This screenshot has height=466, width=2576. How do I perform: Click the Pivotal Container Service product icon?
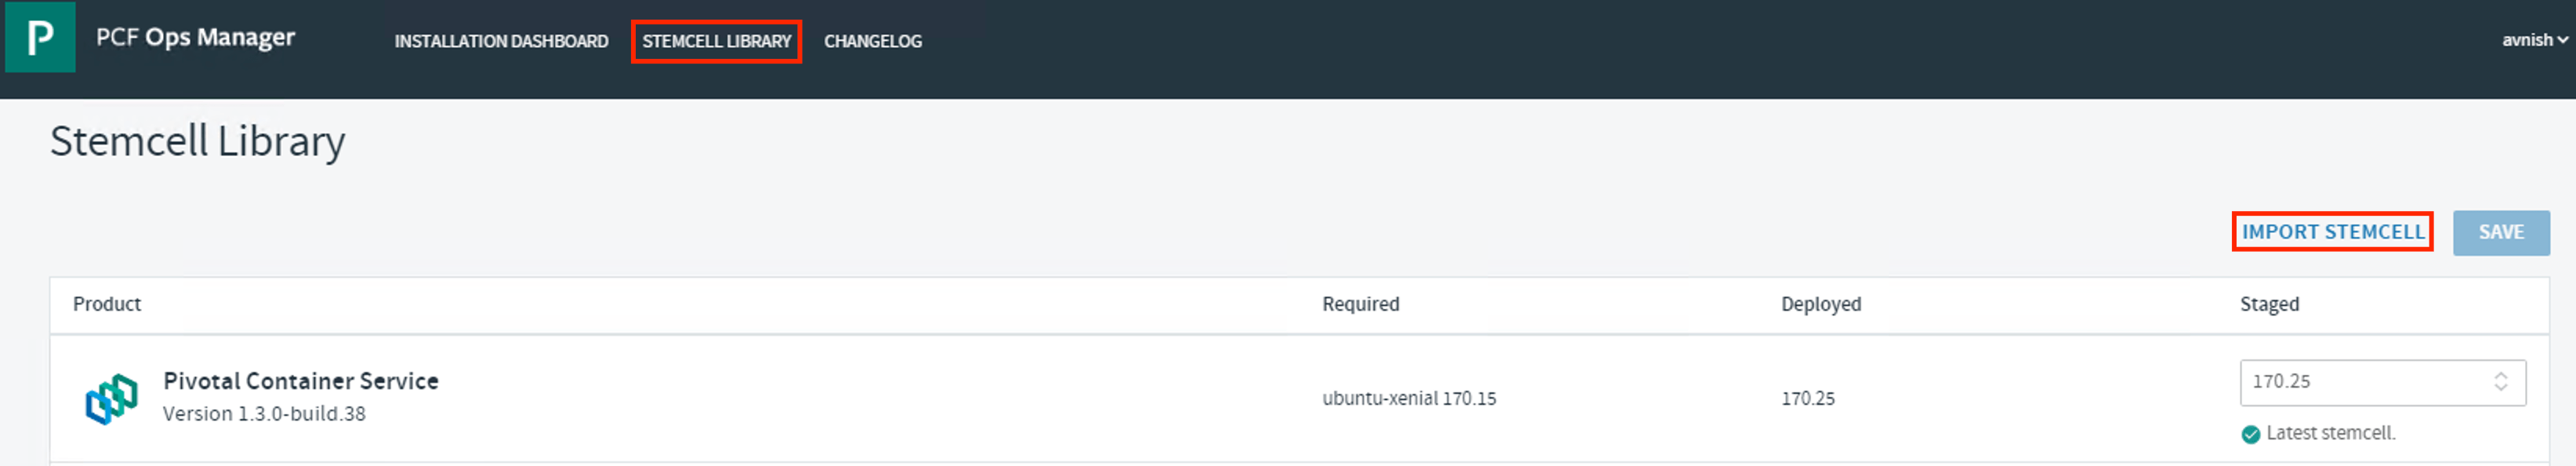click(111, 398)
